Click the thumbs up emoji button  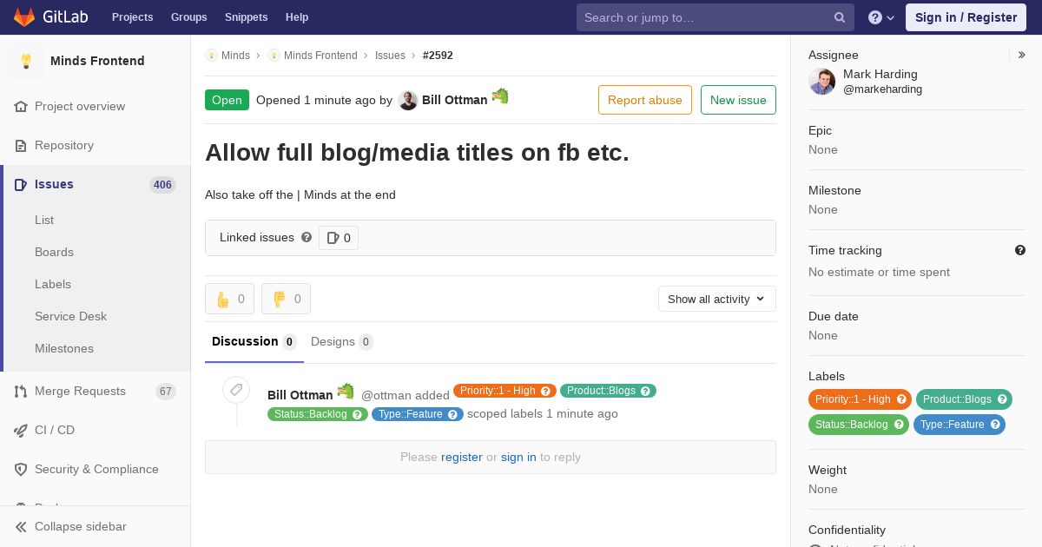coord(229,299)
